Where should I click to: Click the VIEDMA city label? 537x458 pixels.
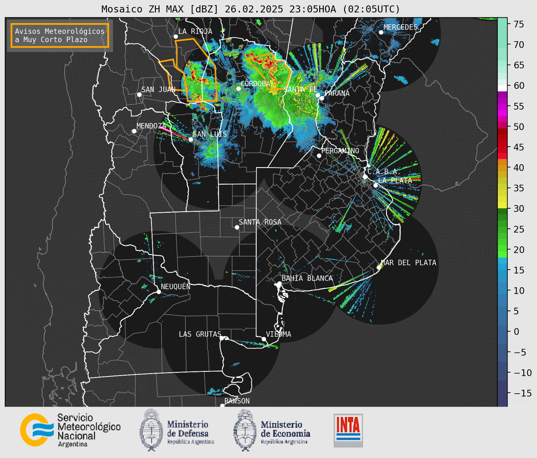click(279, 334)
